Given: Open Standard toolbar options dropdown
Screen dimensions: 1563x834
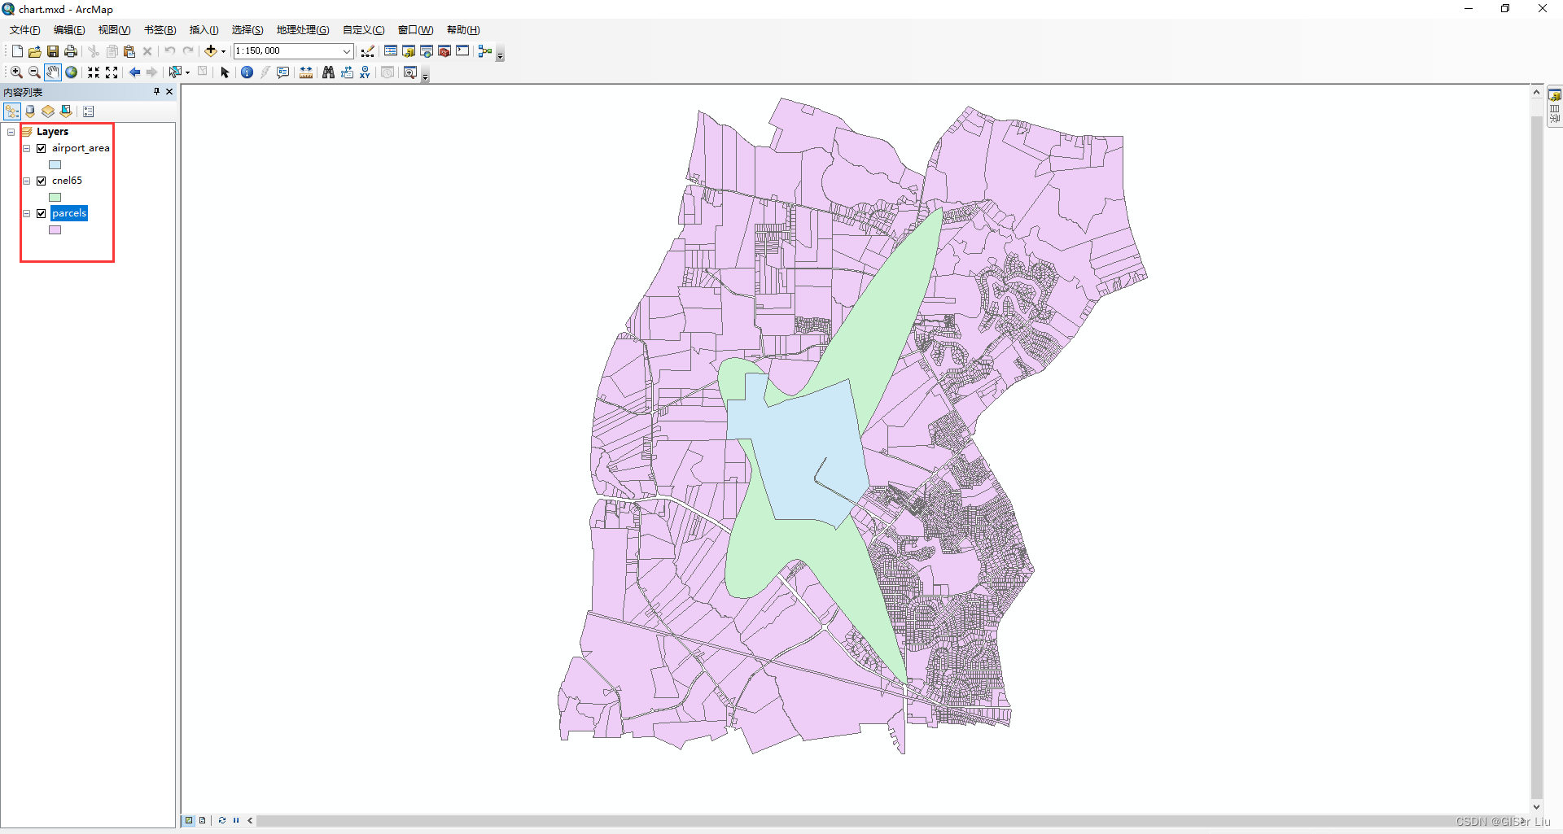Looking at the screenshot, I should 501,55.
